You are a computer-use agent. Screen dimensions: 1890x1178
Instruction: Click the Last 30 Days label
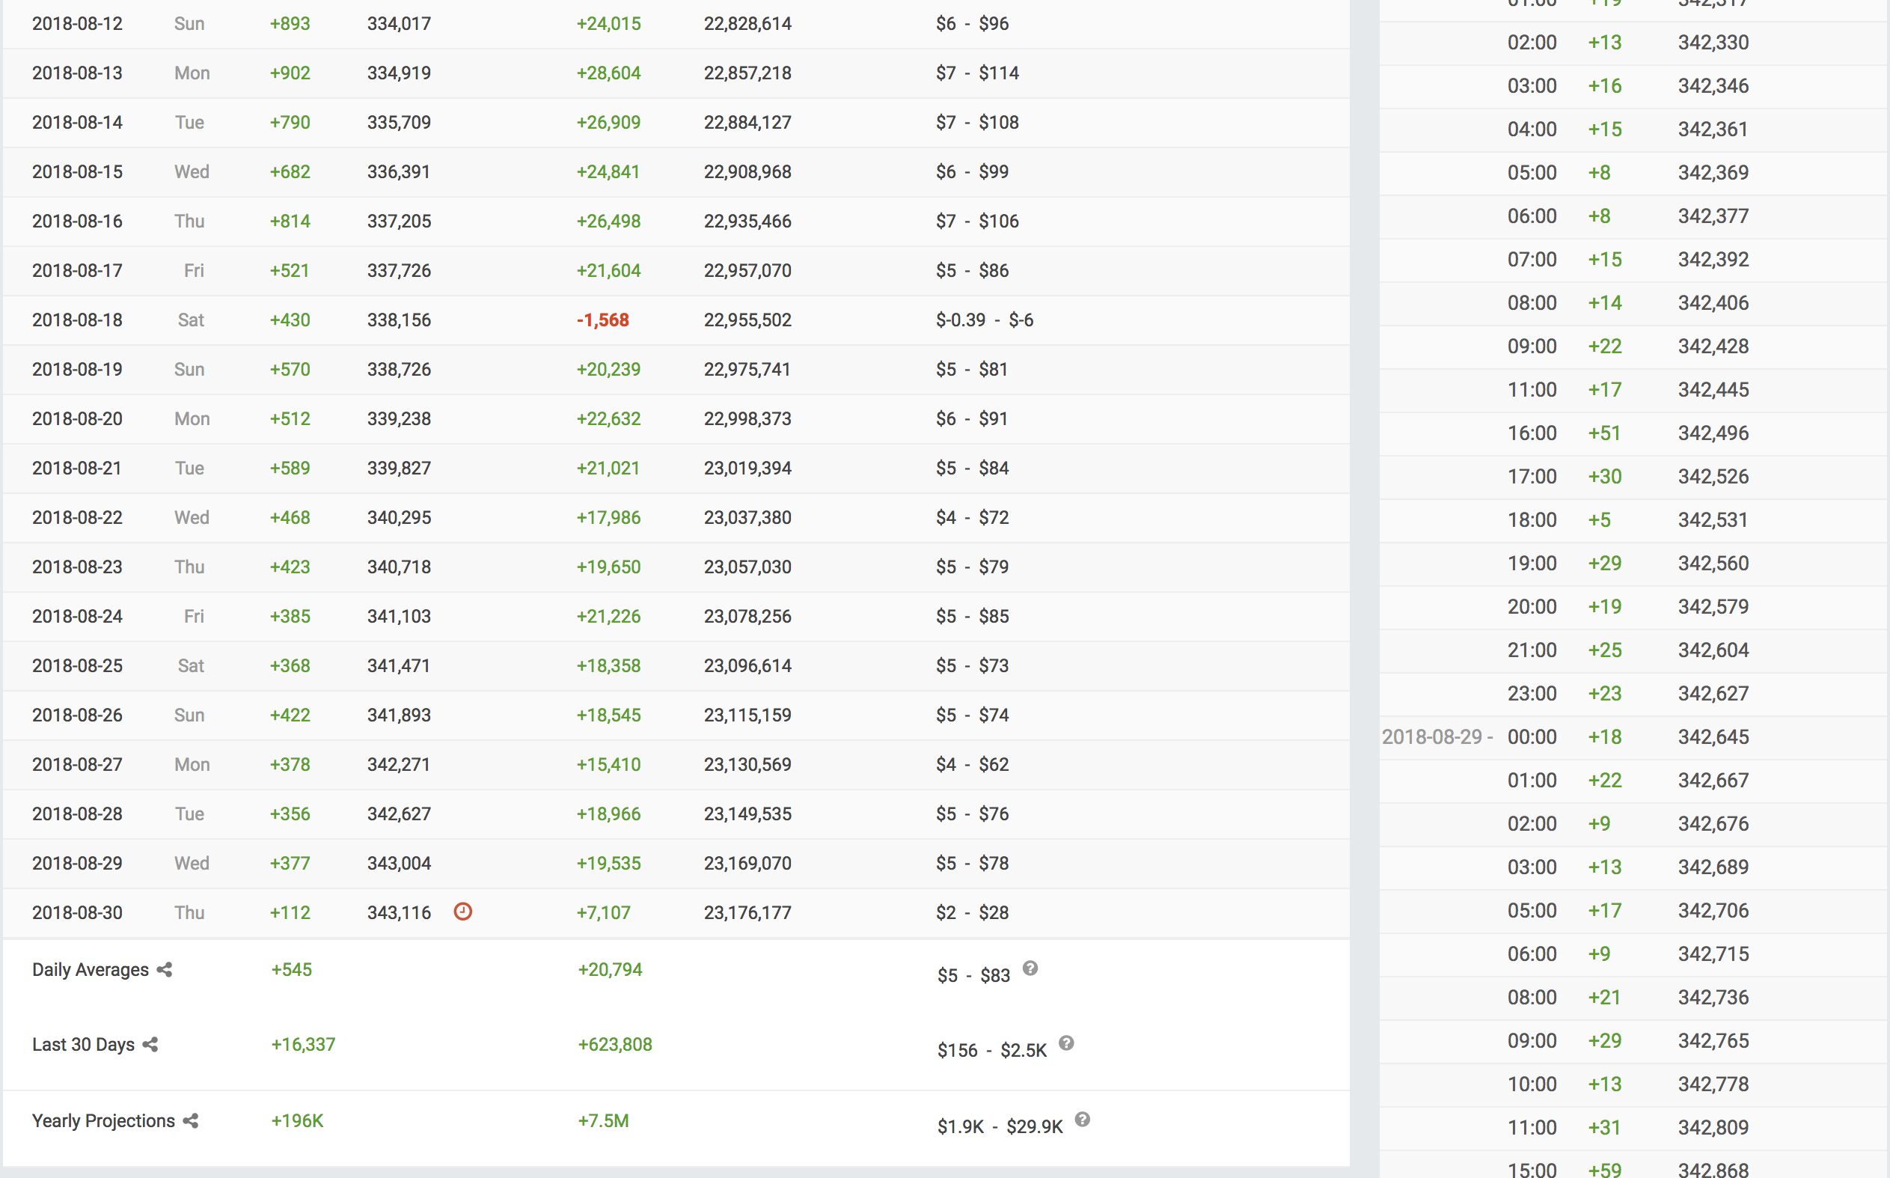pyautogui.click(x=83, y=1044)
